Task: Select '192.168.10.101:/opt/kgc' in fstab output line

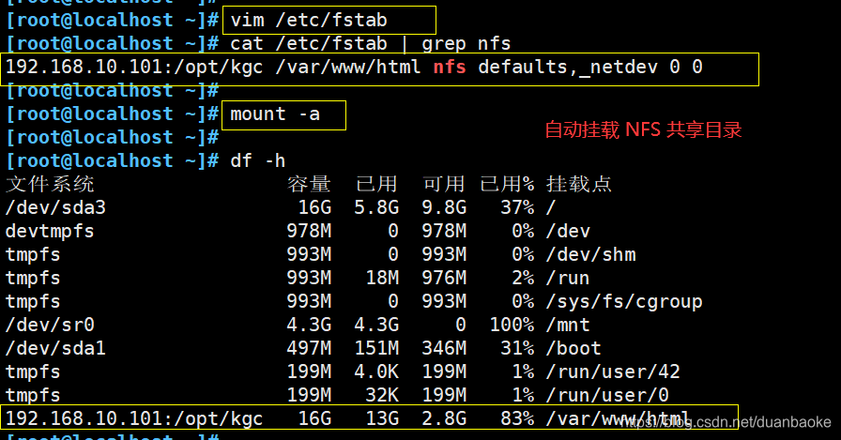Action: pyautogui.click(x=134, y=67)
